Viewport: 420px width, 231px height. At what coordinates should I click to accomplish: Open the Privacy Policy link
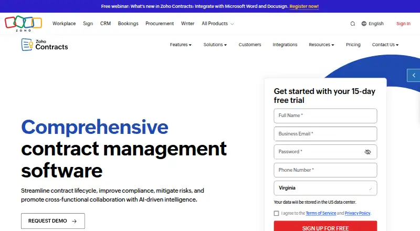[x=358, y=213]
